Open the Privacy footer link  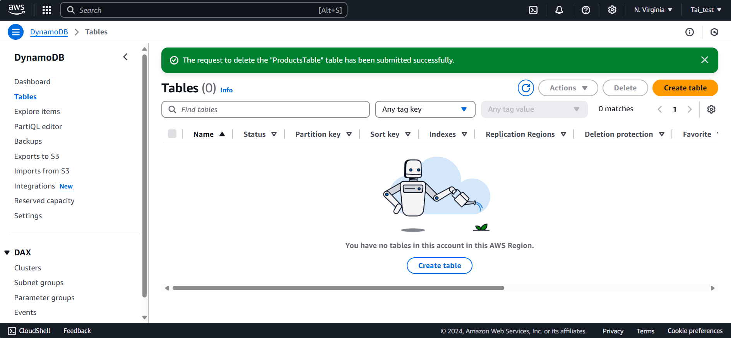pyautogui.click(x=613, y=331)
